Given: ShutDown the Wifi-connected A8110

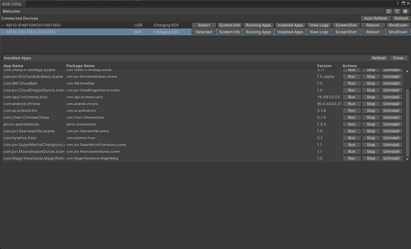Looking at the screenshot, I should (x=398, y=32).
